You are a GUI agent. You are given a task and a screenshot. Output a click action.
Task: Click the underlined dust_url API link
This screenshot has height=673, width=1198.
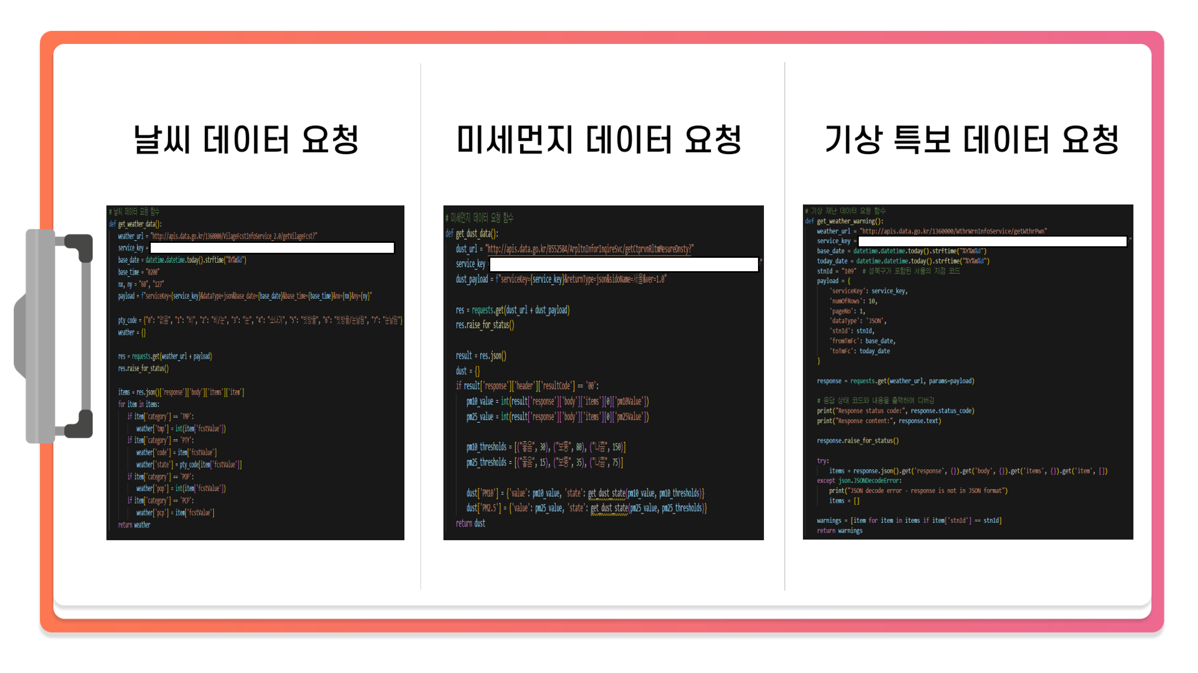(590, 249)
